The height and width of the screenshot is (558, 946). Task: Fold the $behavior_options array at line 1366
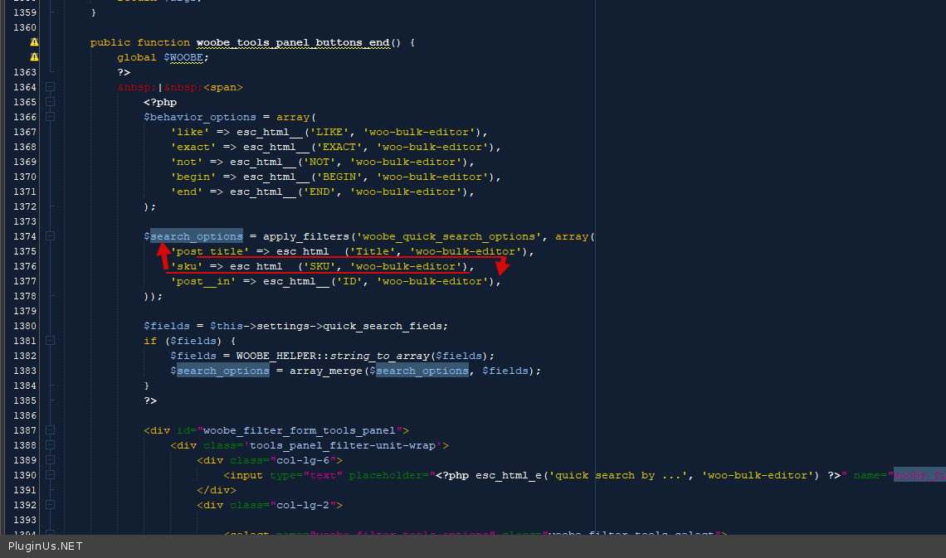[x=51, y=117]
